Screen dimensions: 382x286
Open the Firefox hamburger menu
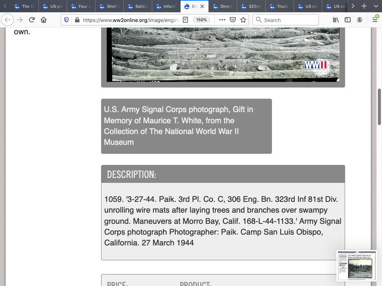375,20
